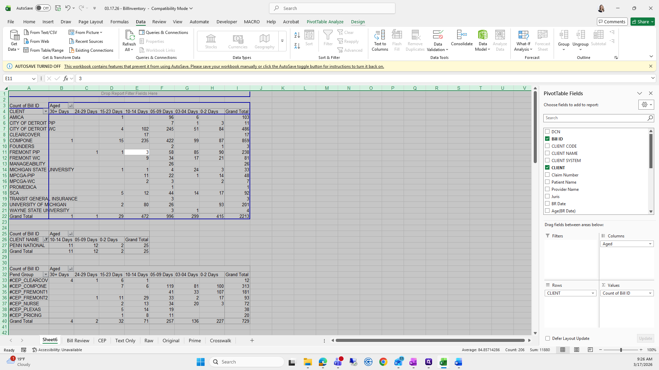Image resolution: width=659 pixels, height=370 pixels.
Task: Click the AutoSave instructions link
Action: [224, 66]
